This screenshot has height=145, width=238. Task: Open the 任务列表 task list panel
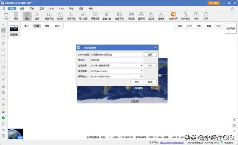tap(231, 29)
